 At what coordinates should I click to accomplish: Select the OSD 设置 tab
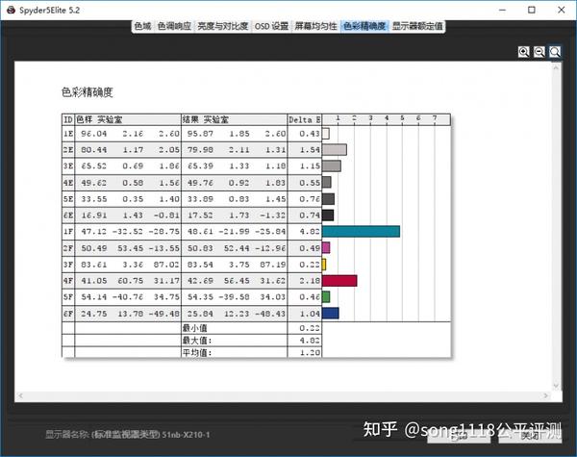point(271,26)
